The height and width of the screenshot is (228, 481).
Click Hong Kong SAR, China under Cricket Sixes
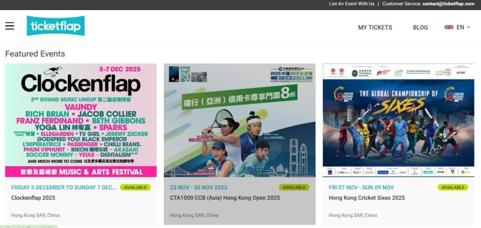353,215
